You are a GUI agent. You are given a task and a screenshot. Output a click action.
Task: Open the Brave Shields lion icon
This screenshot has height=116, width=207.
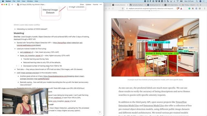coord(178,9)
